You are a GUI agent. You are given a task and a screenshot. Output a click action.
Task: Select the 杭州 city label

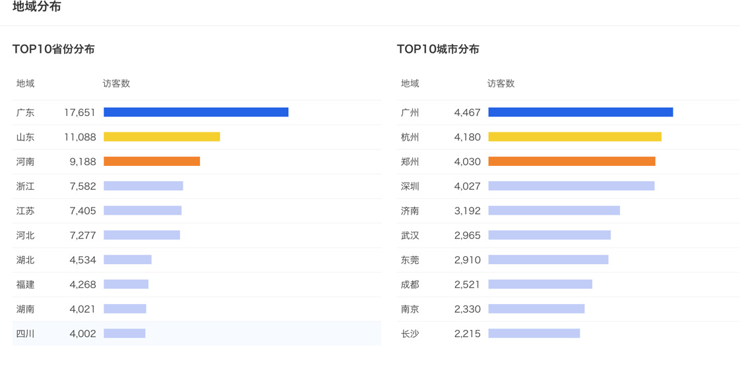(x=410, y=137)
